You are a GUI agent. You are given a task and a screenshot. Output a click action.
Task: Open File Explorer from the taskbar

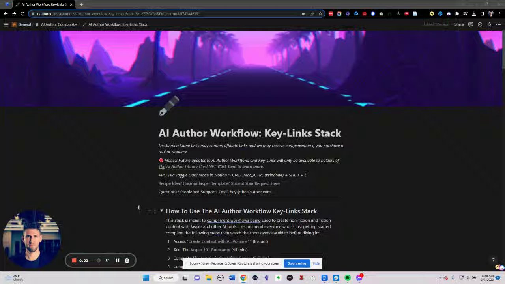[208, 278]
